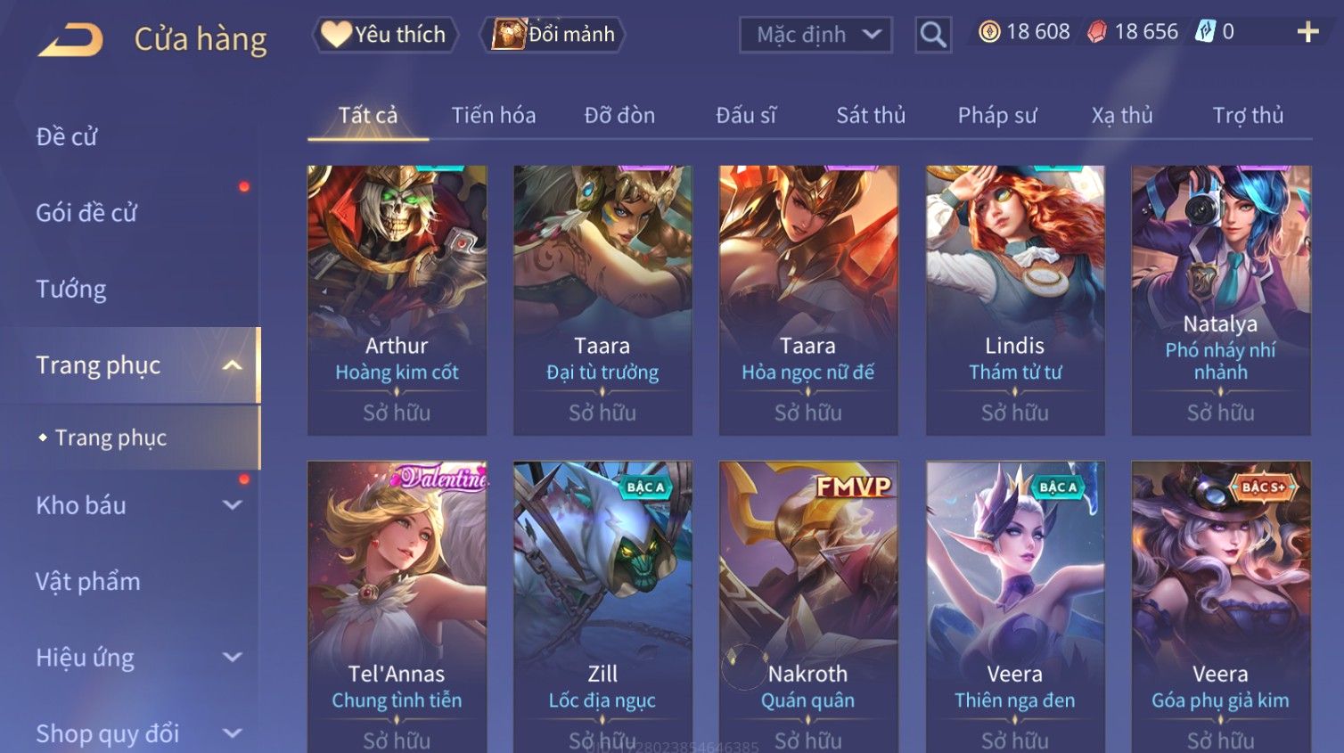Open the Mặc định sort dropdown

click(815, 35)
